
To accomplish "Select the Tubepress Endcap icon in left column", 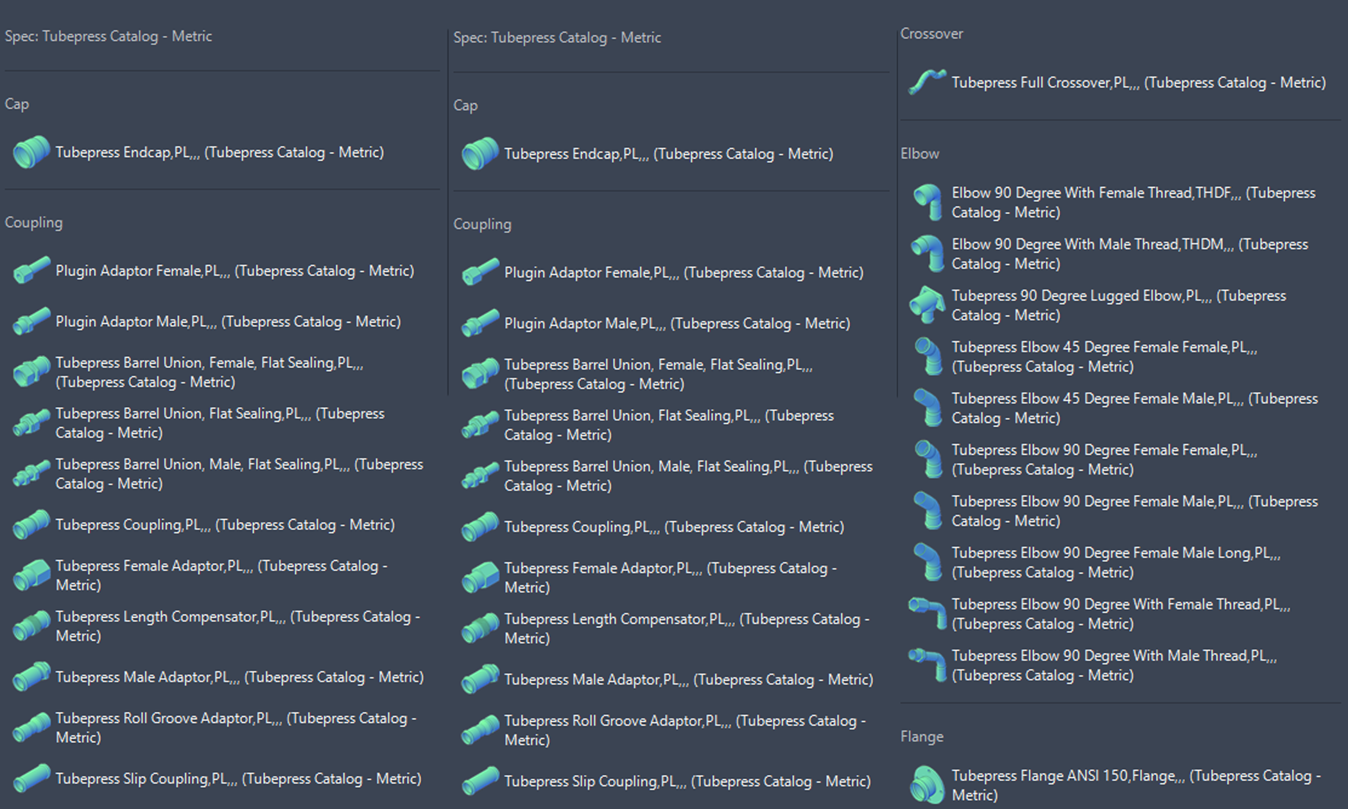I will coord(31,152).
